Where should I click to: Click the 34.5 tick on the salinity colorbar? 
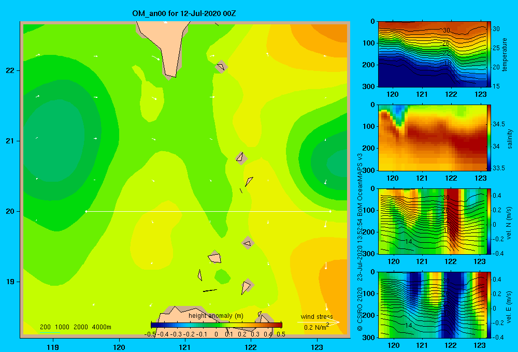point(499,124)
